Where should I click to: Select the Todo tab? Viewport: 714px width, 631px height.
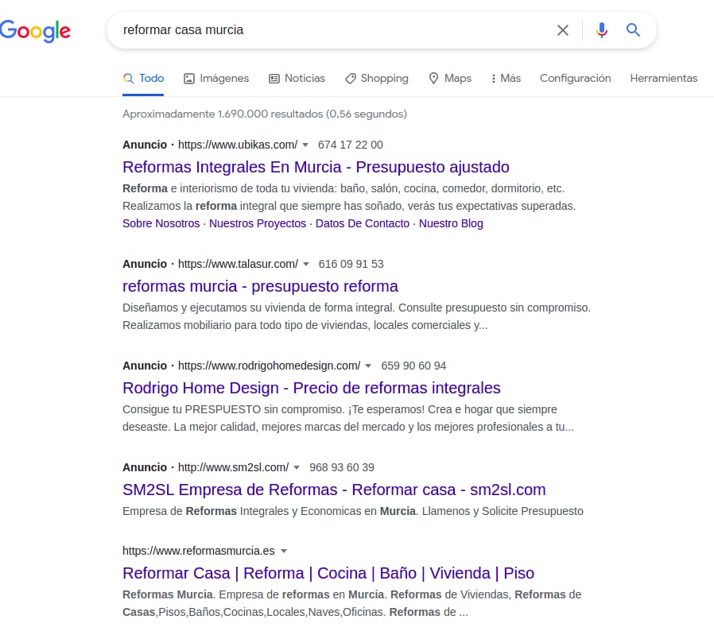coord(143,79)
